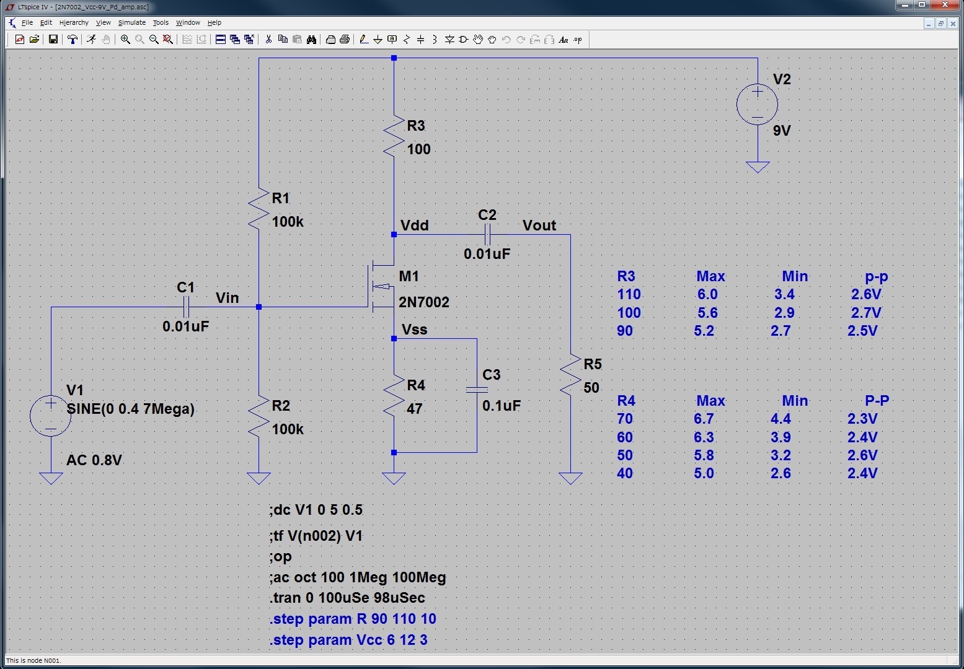Viewport: 964px width, 669px height.
Task: Select the wire drawing tool
Action: click(x=364, y=39)
